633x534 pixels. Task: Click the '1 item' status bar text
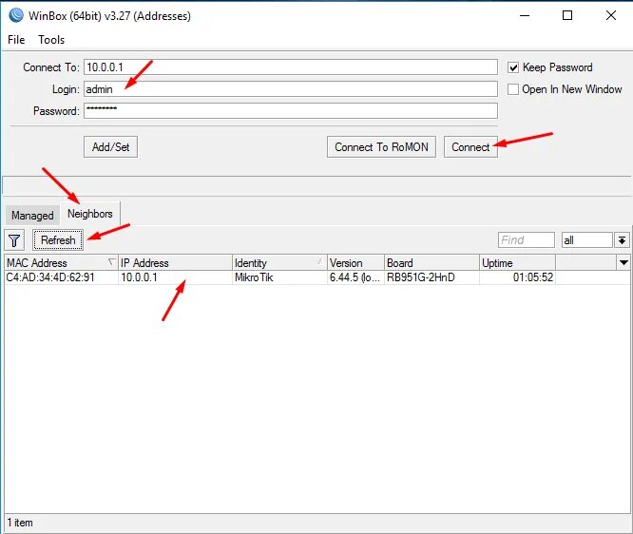pos(20,523)
